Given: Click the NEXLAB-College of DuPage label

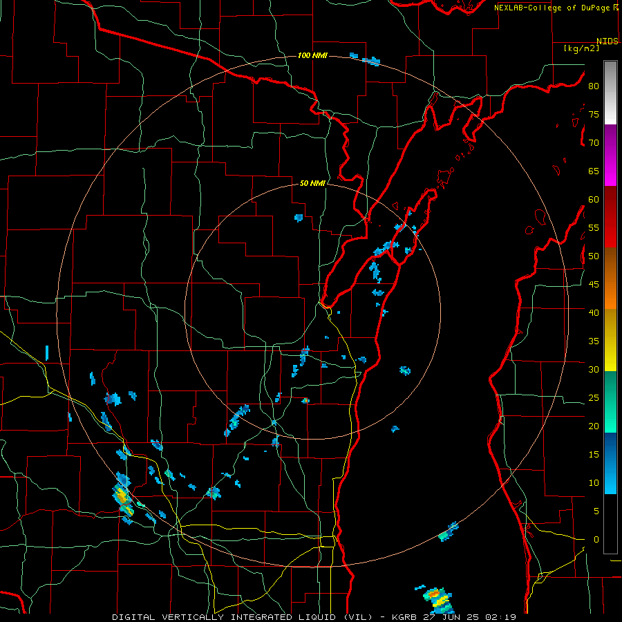Looking at the screenshot, I should click(x=552, y=8).
